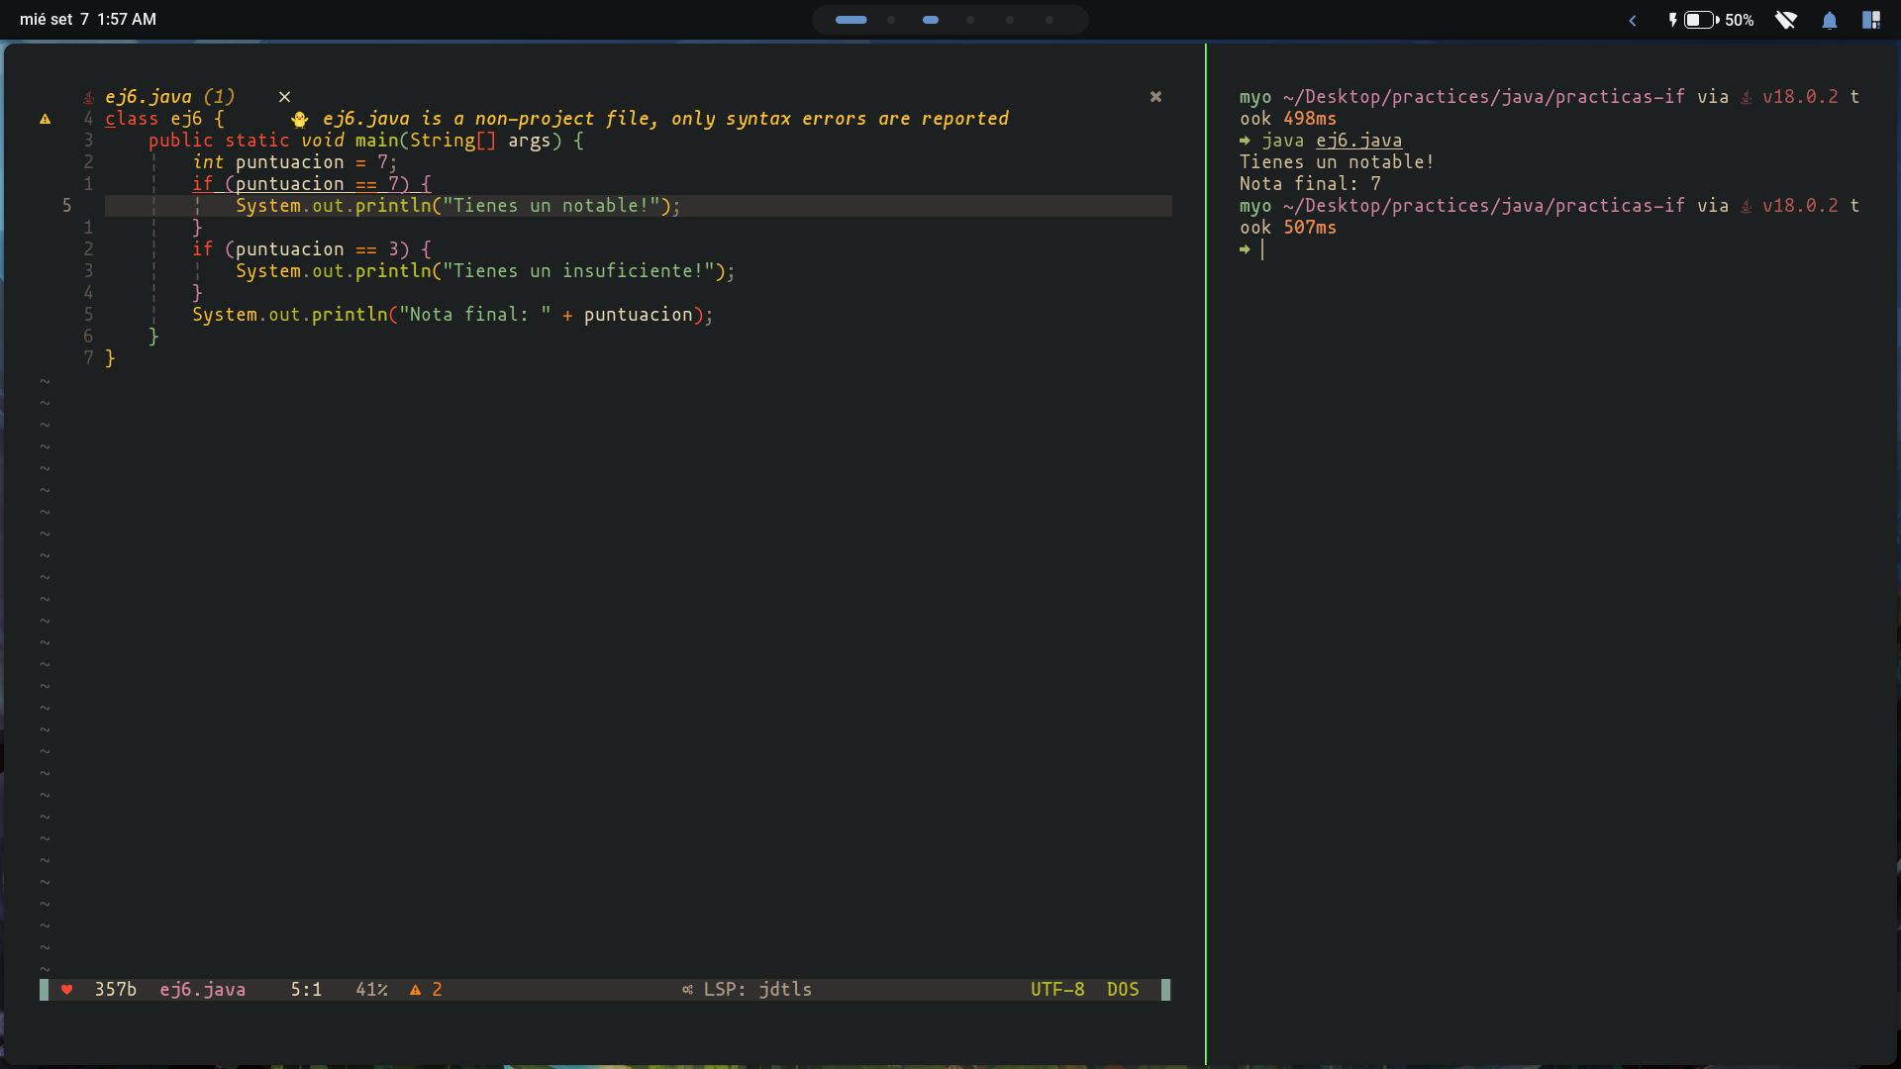Click the date and time clock
Viewport: 1901px width, 1069px height.
point(88,20)
